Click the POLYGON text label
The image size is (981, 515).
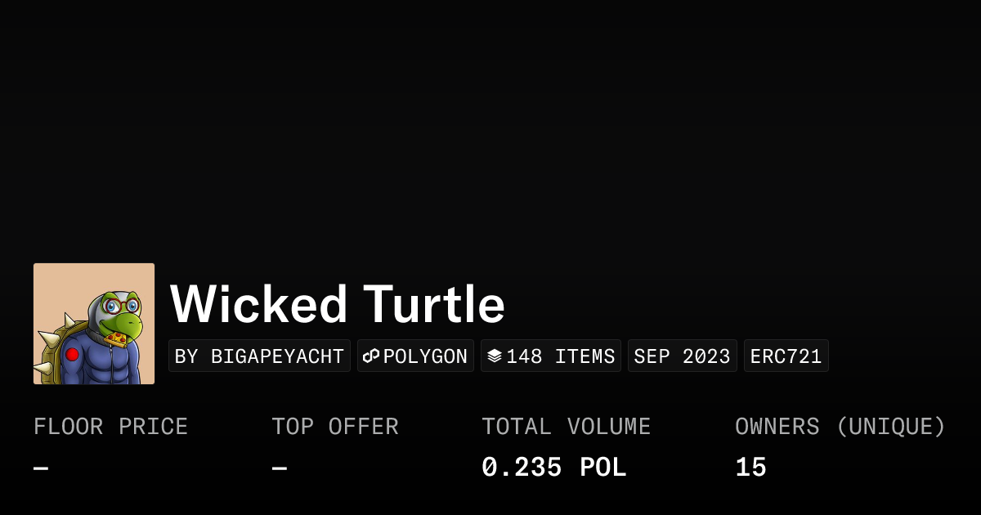[x=425, y=356]
